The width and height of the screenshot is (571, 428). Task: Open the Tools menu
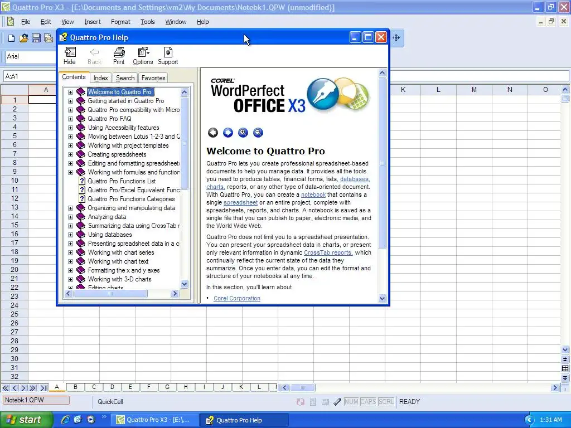tap(147, 22)
